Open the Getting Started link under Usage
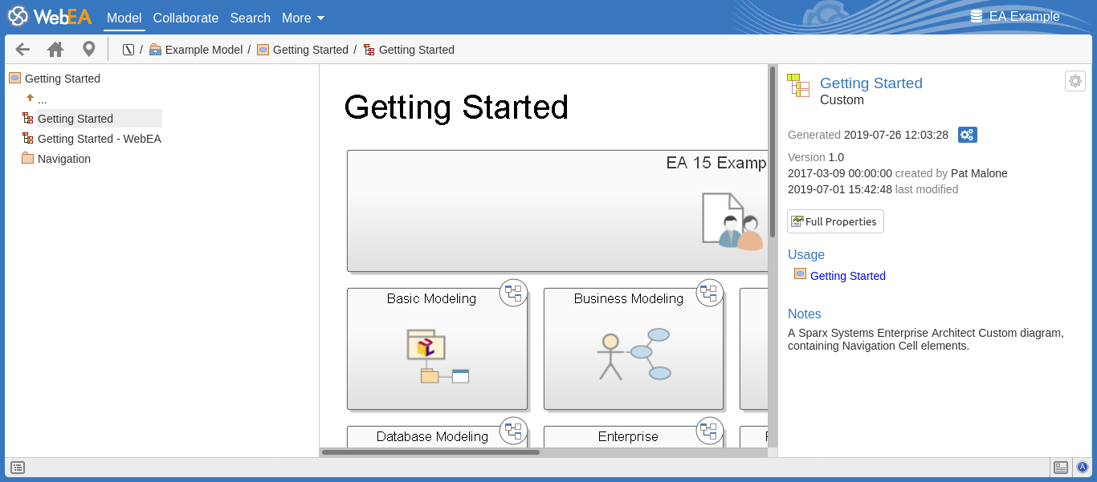 847,276
